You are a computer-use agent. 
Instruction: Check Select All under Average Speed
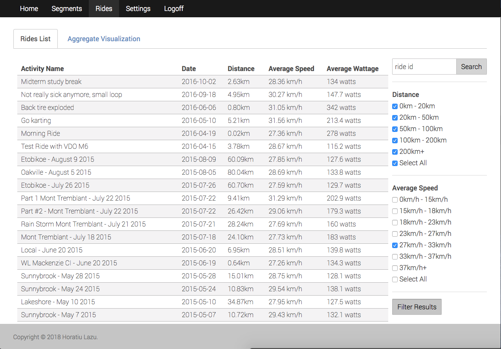coord(395,280)
